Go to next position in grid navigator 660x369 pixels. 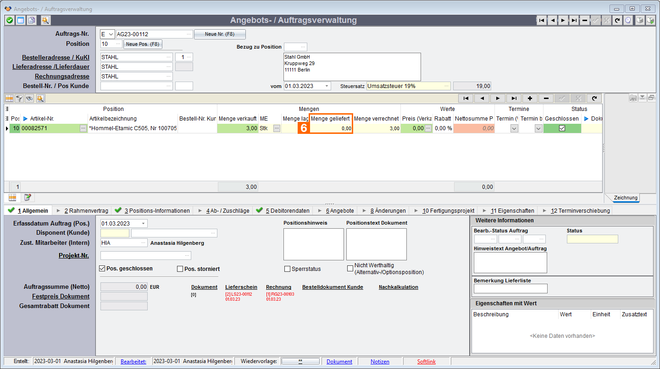pyautogui.click(x=498, y=98)
